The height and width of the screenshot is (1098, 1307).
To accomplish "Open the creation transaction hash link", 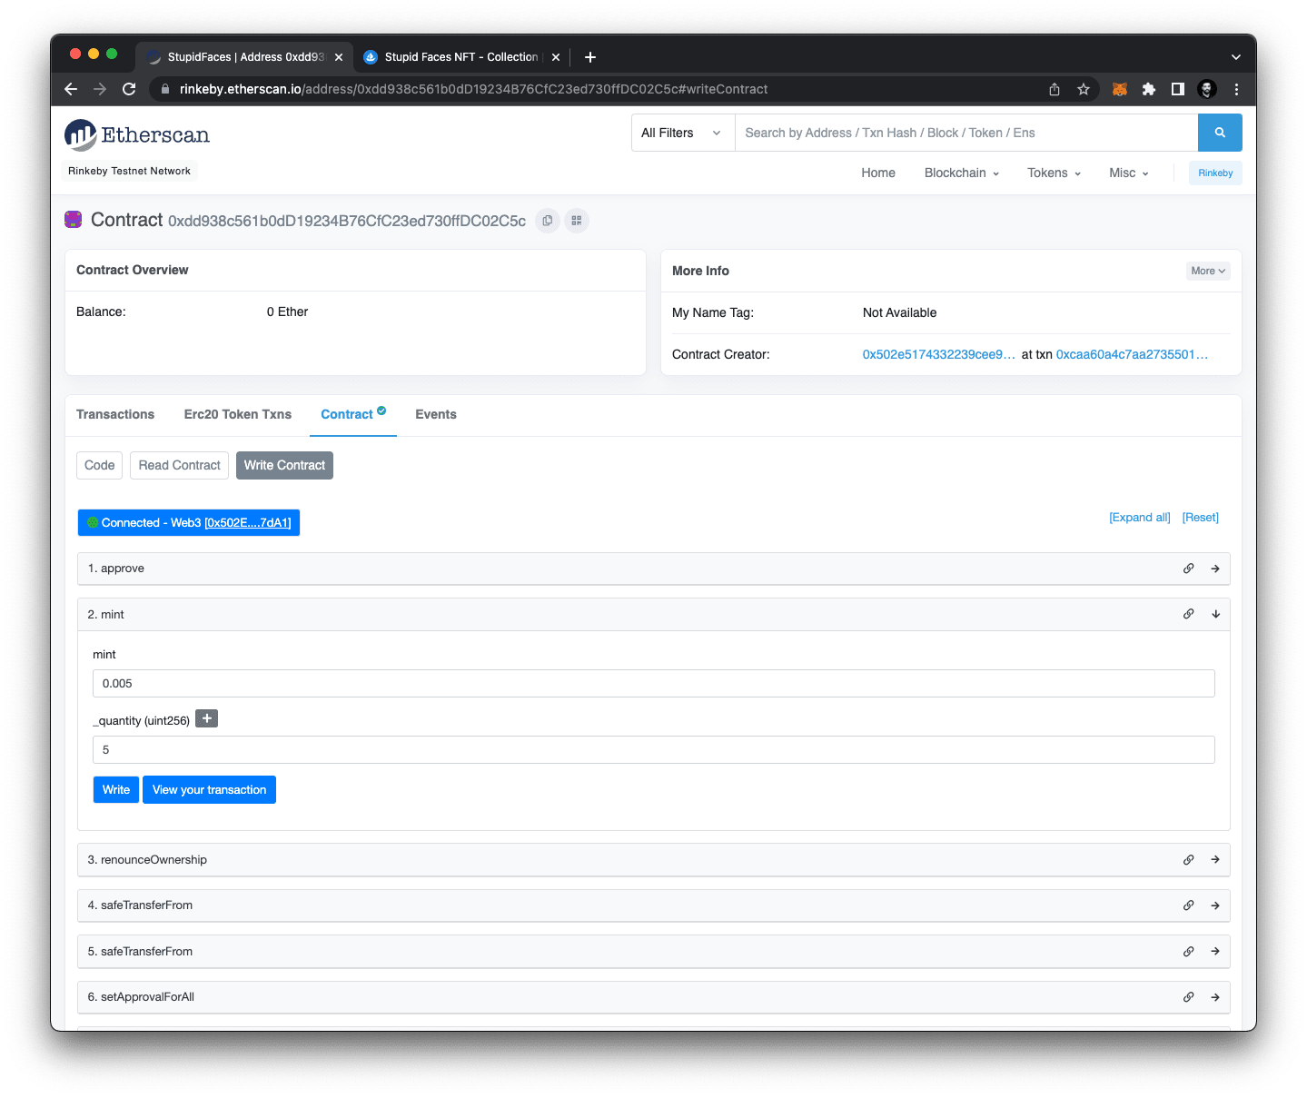I will (1132, 354).
